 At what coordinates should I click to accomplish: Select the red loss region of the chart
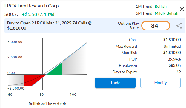33,80
